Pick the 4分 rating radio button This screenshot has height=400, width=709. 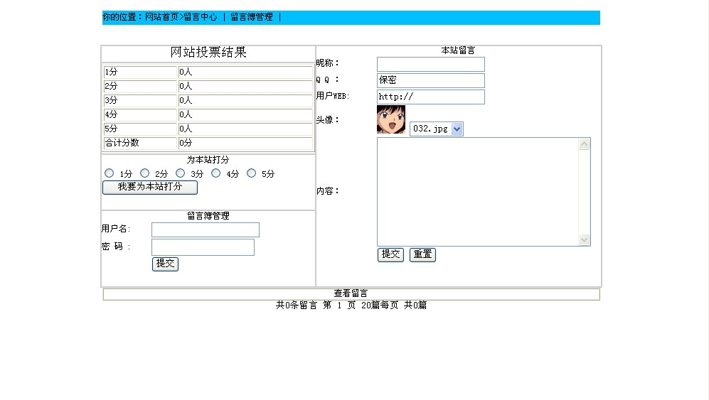click(x=216, y=173)
